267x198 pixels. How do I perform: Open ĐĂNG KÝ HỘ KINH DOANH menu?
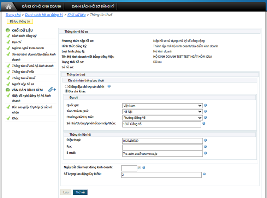pyautogui.click(x=42, y=6)
